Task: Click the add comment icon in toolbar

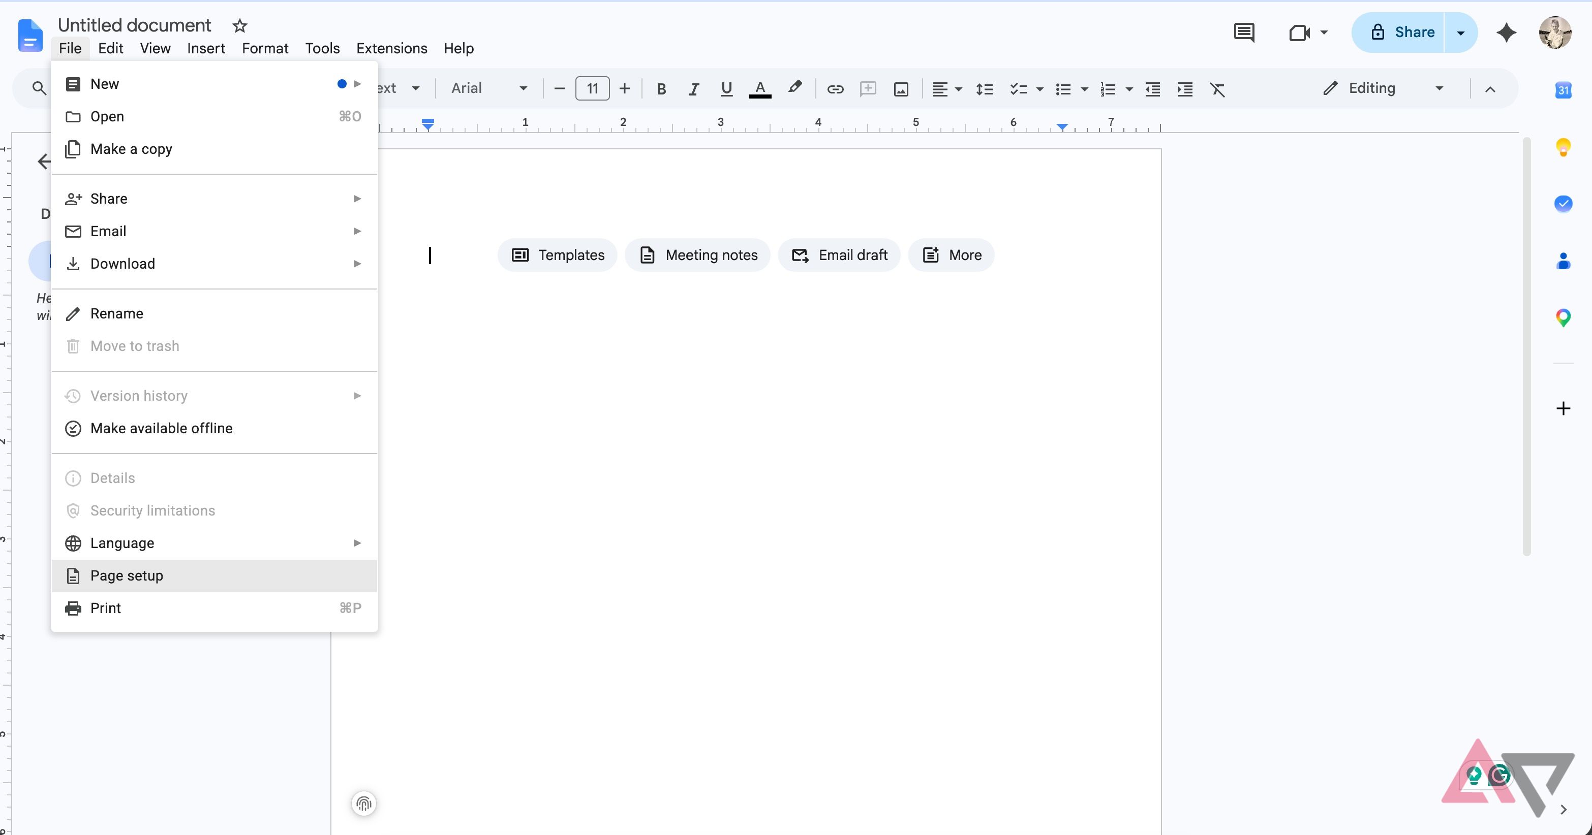Action: pos(868,89)
